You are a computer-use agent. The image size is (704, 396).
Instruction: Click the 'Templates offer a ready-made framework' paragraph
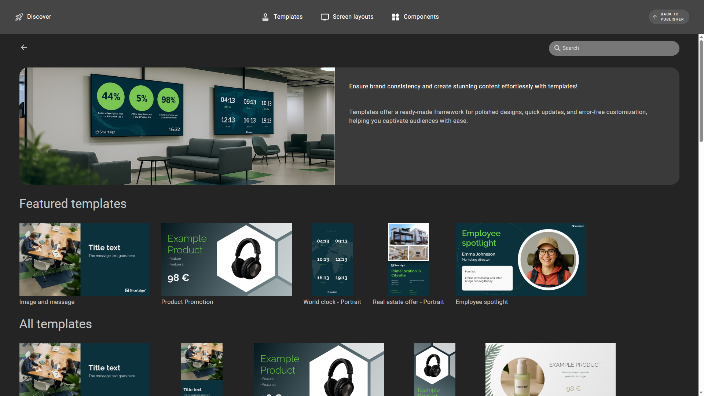pyautogui.click(x=498, y=116)
